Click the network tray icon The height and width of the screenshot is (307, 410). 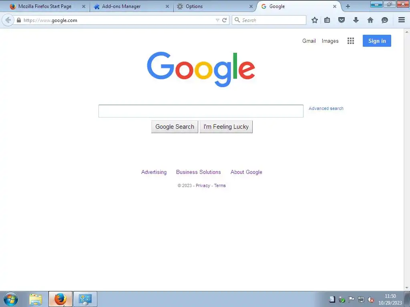[361, 299]
